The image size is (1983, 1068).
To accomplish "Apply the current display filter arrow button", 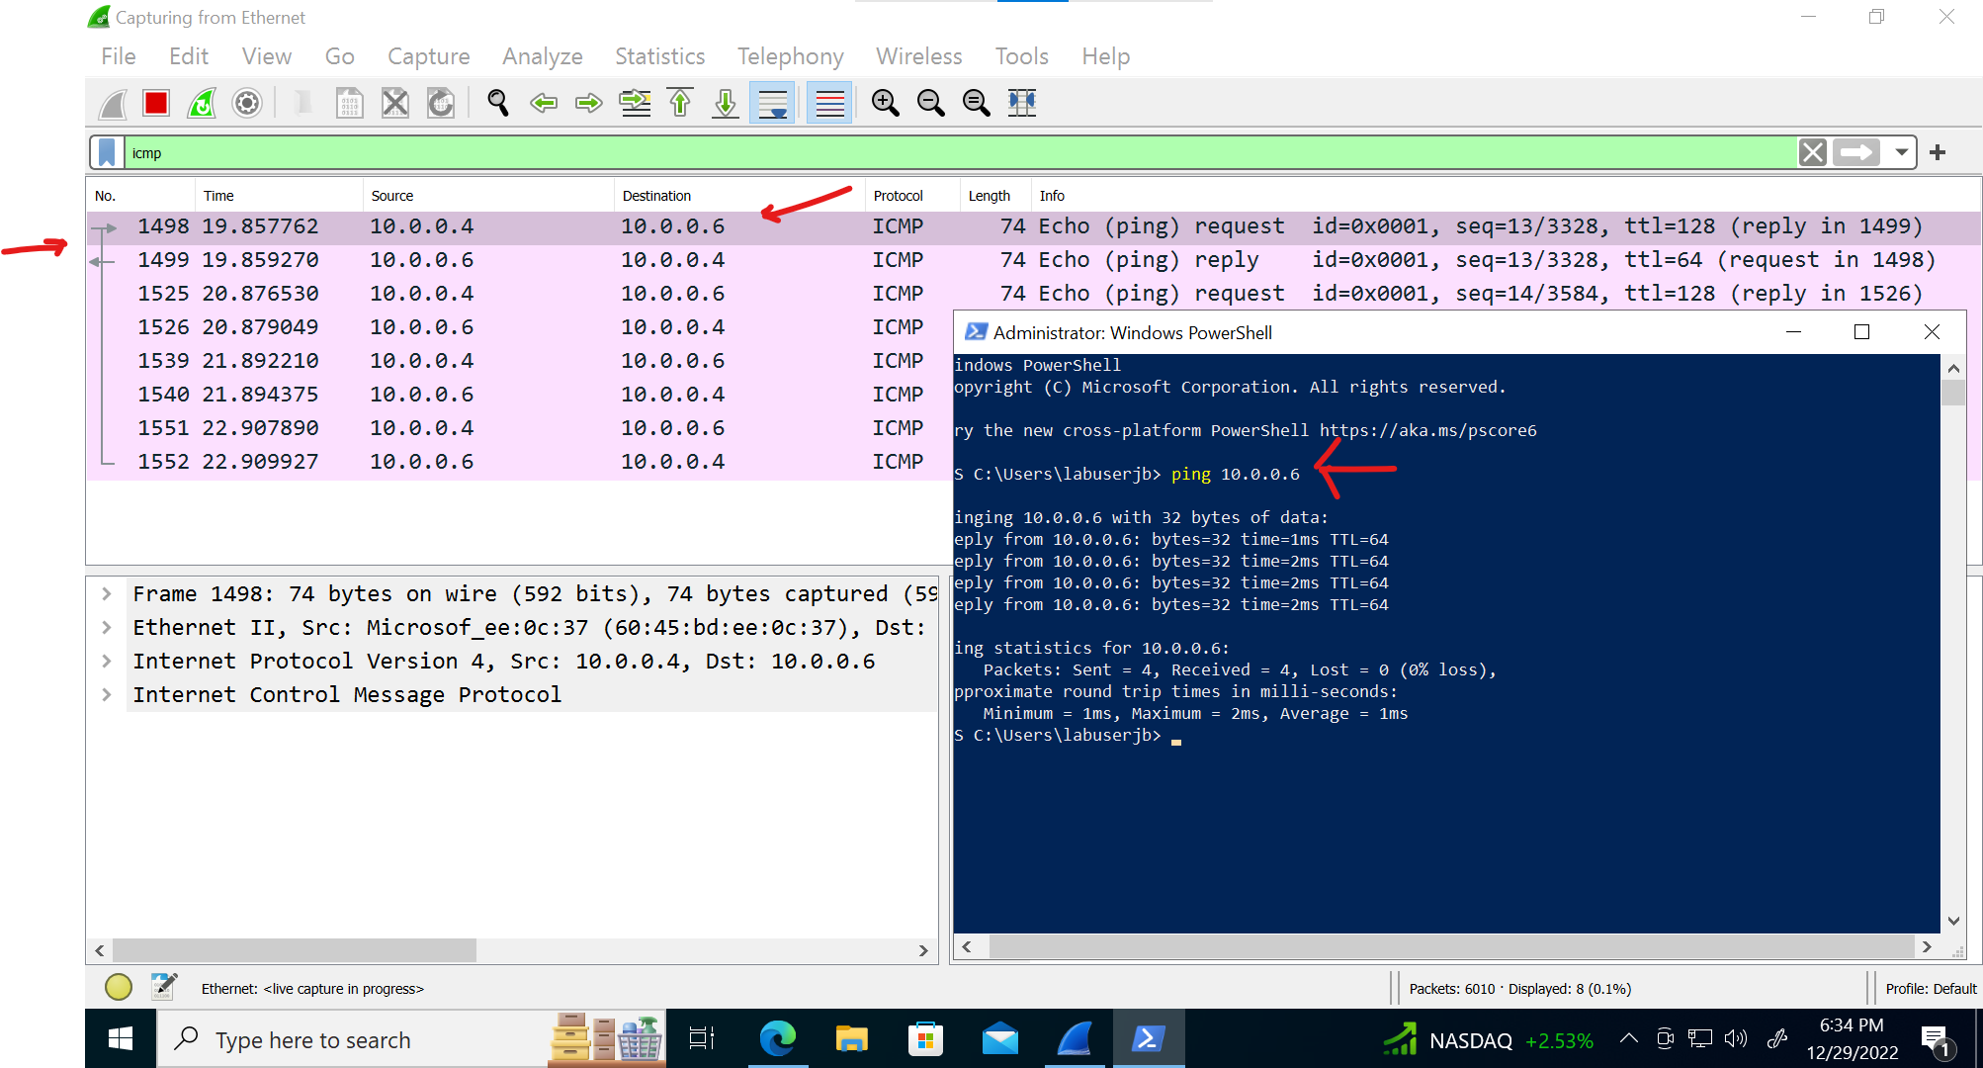I will (x=1856, y=152).
